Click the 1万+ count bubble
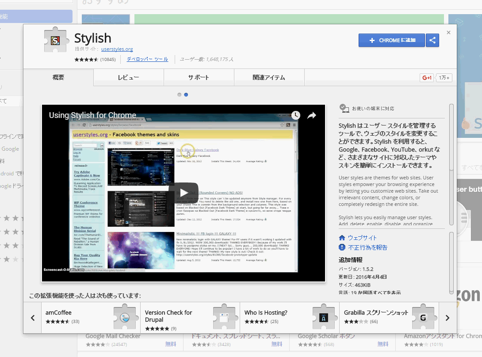This screenshot has width=482, height=357. pos(444,78)
